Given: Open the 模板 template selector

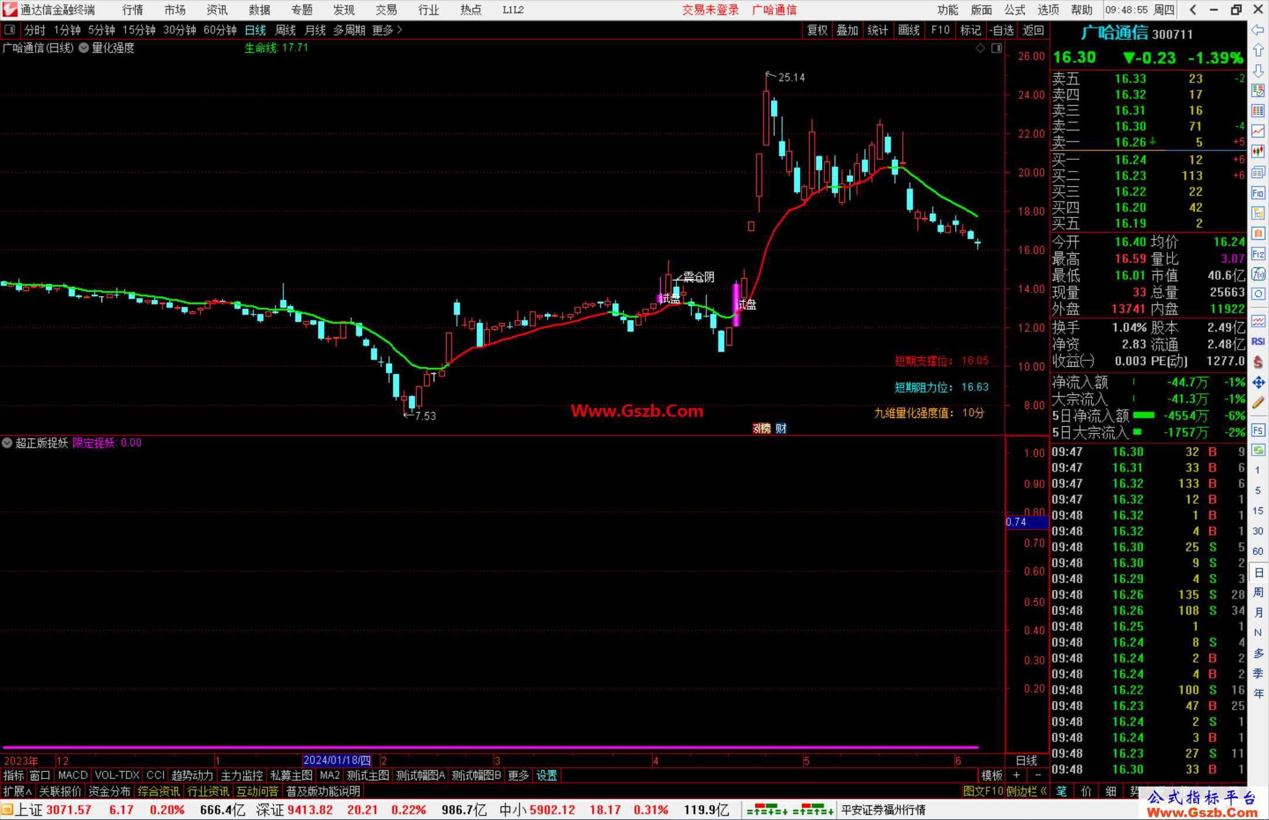Looking at the screenshot, I should click(992, 775).
